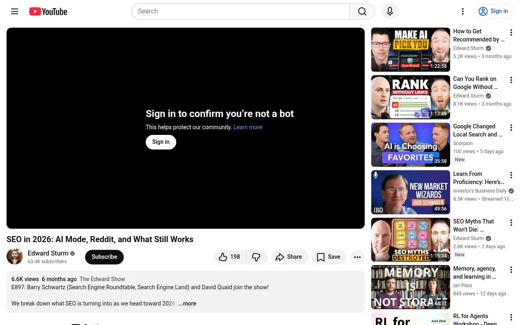Open 'Rank Without Links' video thumbnail
Viewport: 521px width, 325px height.
click(x=411, y=97)
